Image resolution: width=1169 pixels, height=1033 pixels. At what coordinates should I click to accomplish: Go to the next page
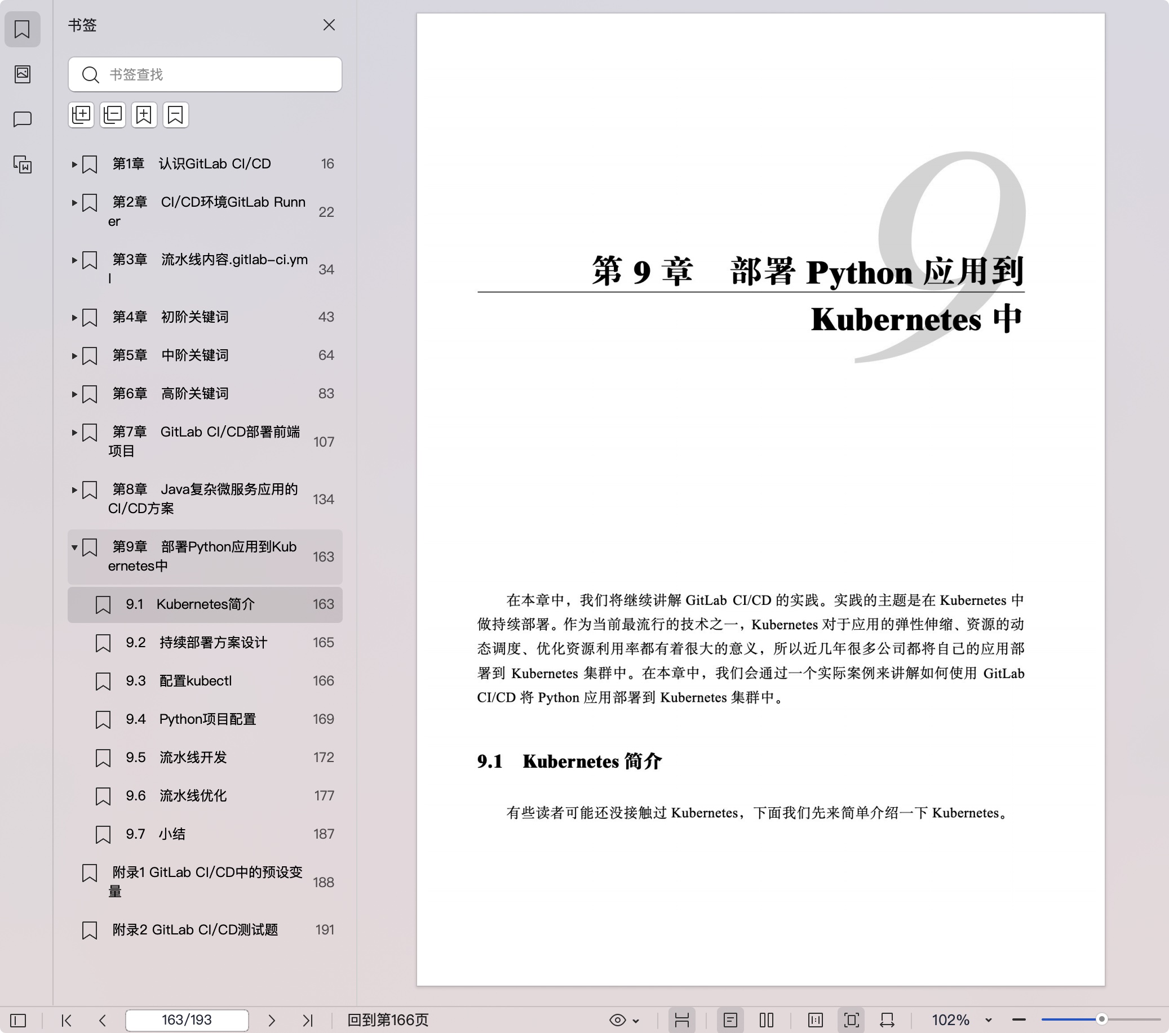[272, 1021]
